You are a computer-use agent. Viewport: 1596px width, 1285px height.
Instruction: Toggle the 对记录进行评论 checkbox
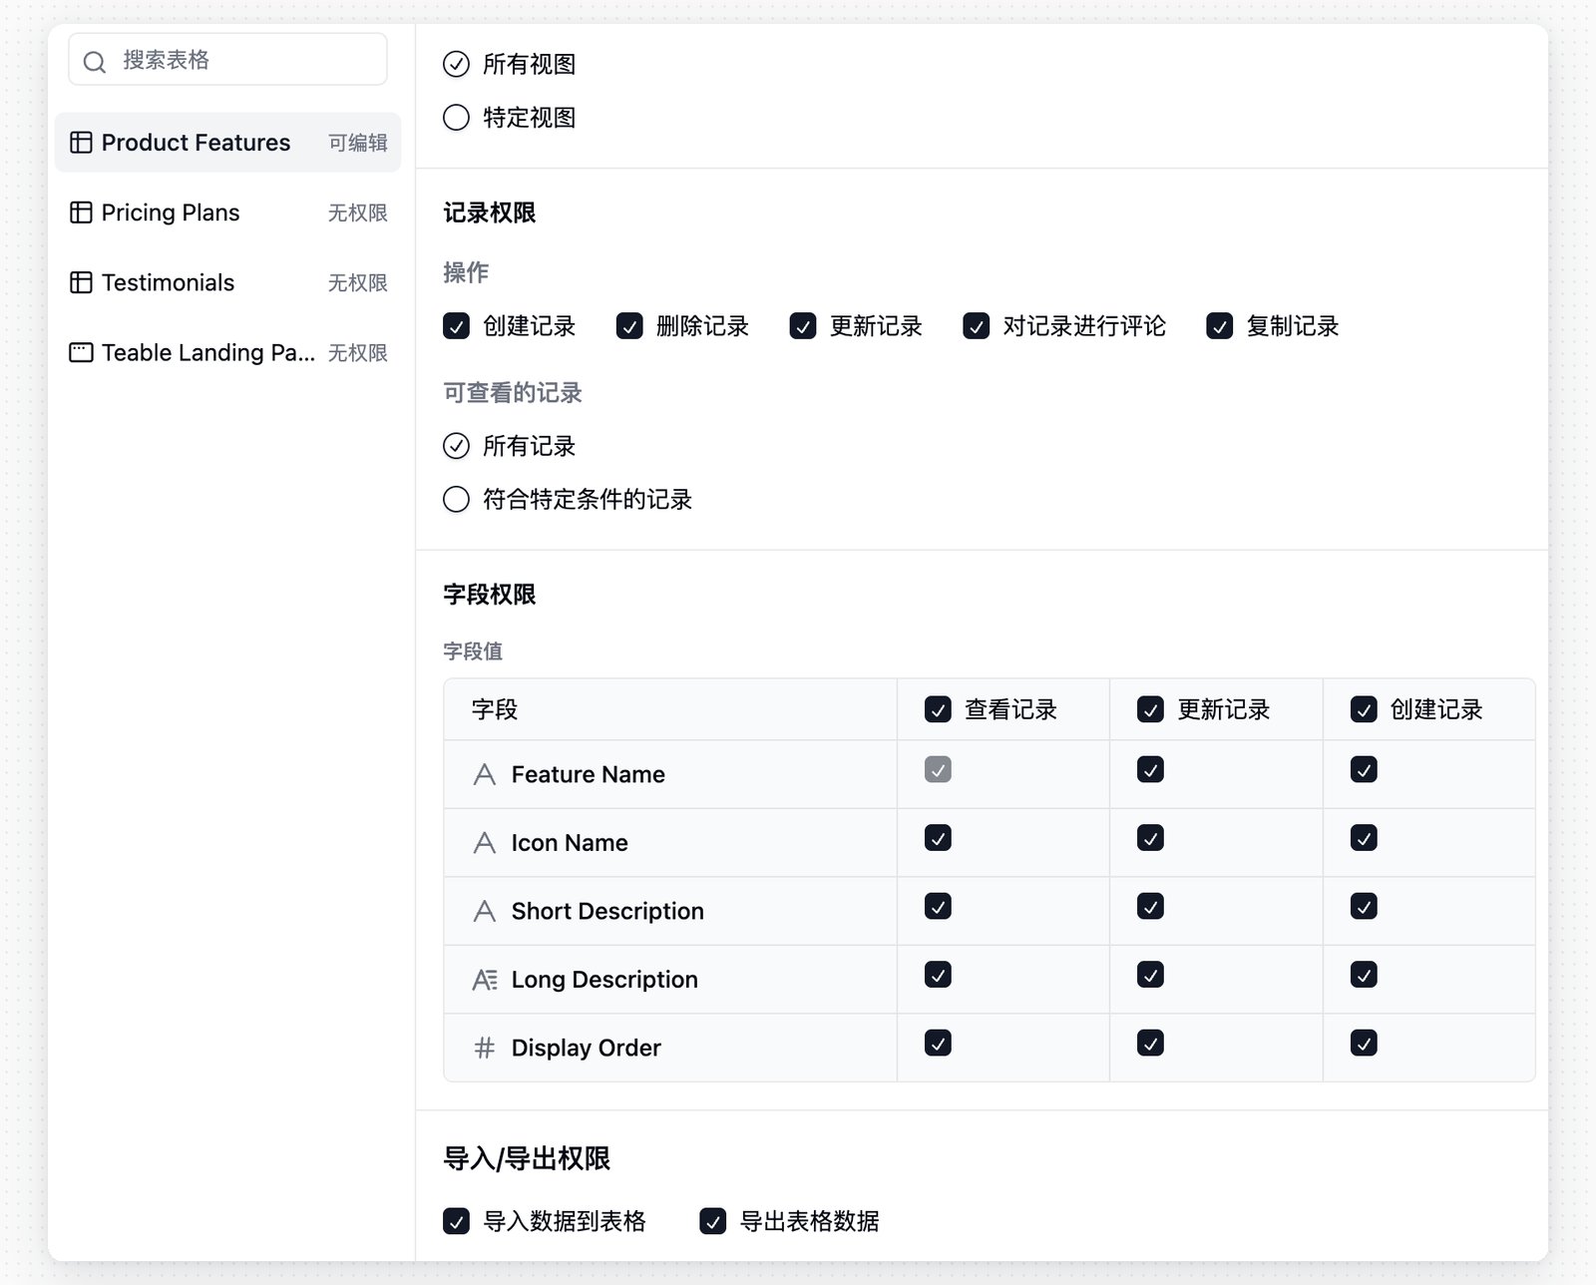click(x=977, y=326)
